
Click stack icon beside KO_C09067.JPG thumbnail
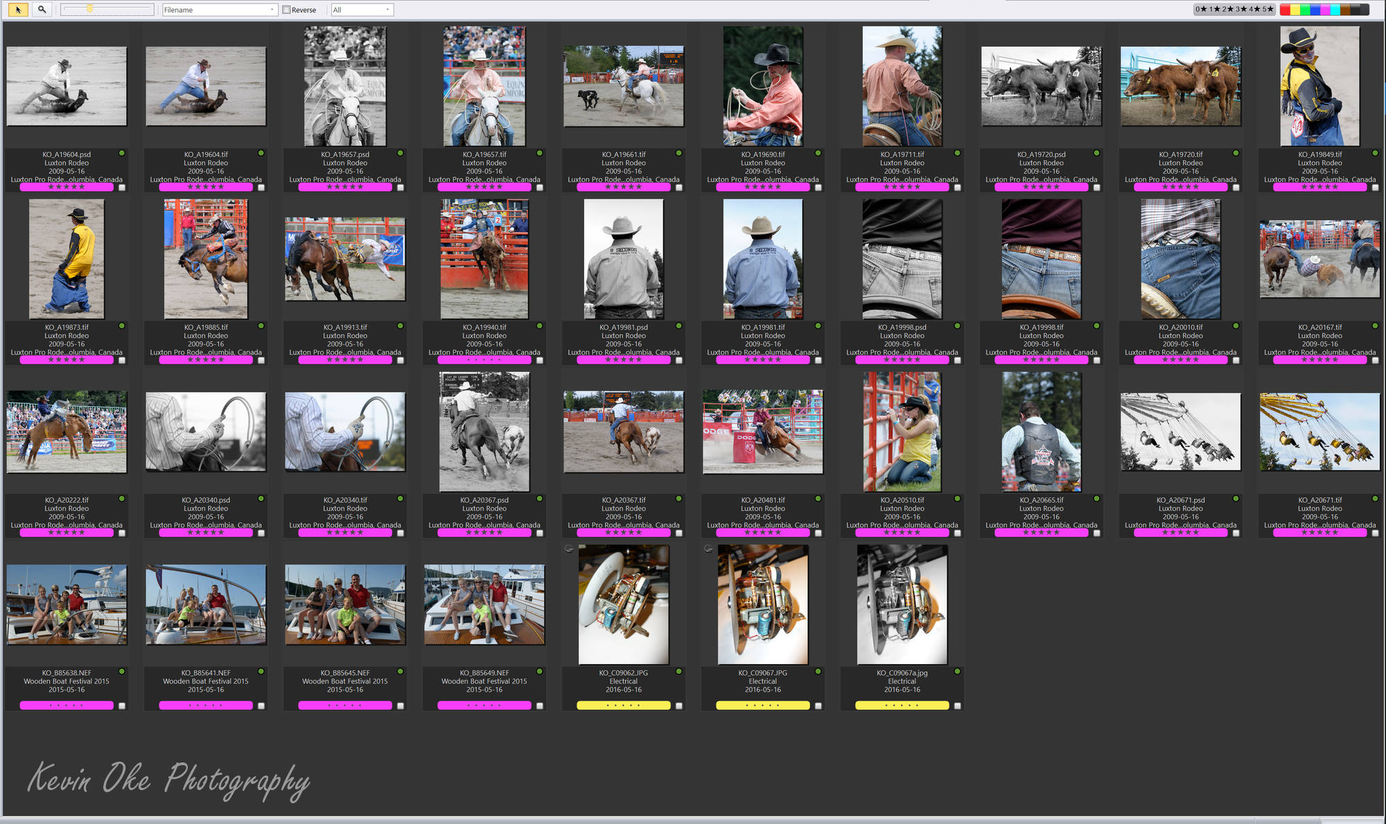pyautogui.click(x=708, y=548)
